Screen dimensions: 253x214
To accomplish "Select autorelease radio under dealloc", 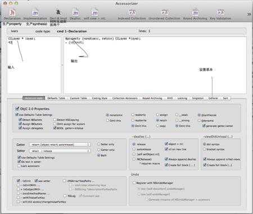I will [x=134, y=149].
